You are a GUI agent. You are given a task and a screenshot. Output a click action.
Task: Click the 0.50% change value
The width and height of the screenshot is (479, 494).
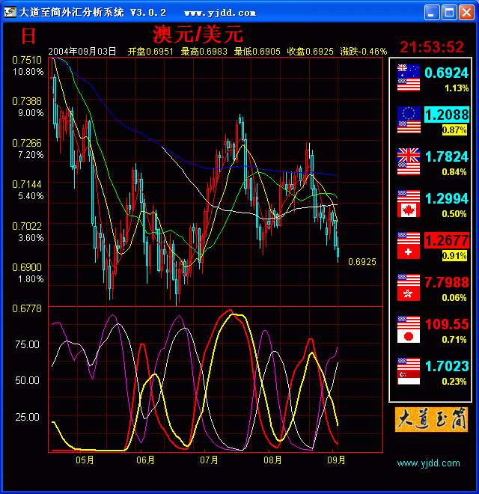[x=454, y=214]
